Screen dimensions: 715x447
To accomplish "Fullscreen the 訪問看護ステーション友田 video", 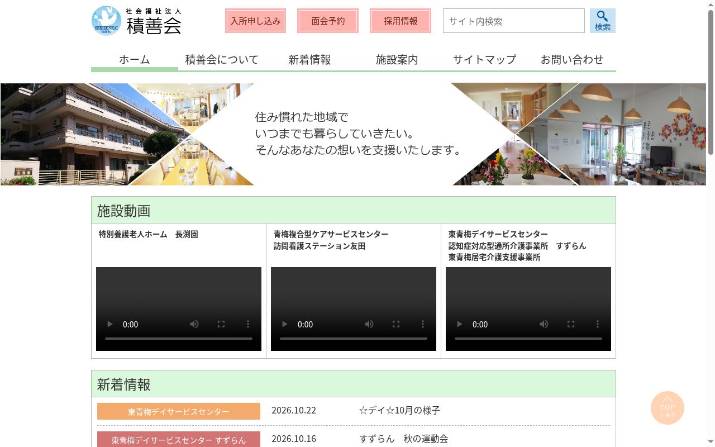I will pos(396,324).
